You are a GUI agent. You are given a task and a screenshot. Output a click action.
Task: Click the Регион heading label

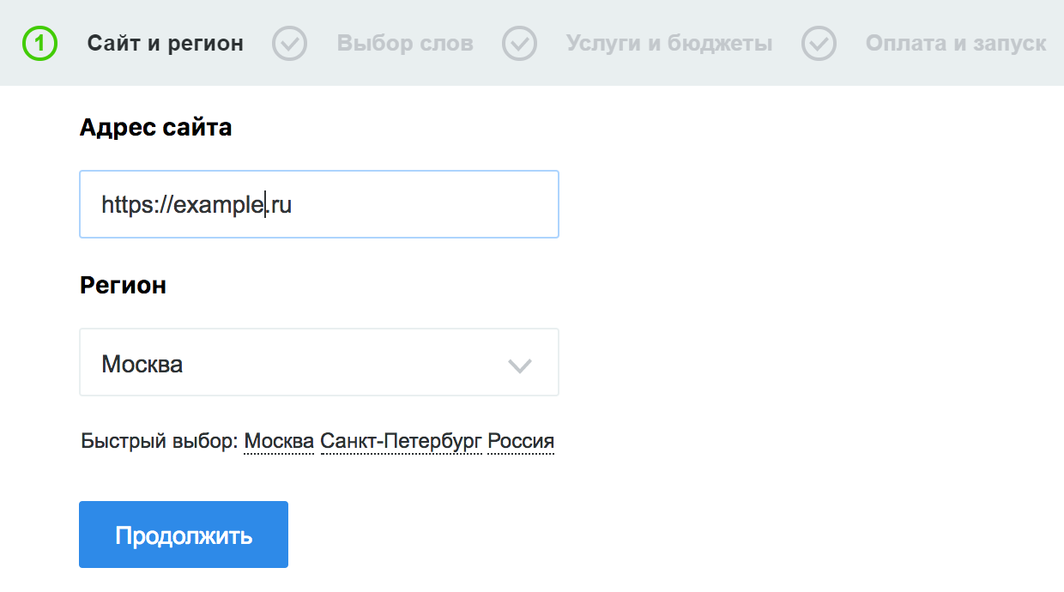click(x=123, y=286)
